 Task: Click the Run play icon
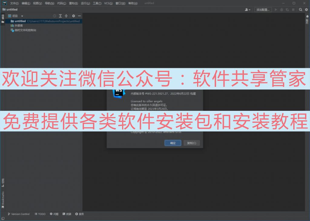click(x=276, y=9)
